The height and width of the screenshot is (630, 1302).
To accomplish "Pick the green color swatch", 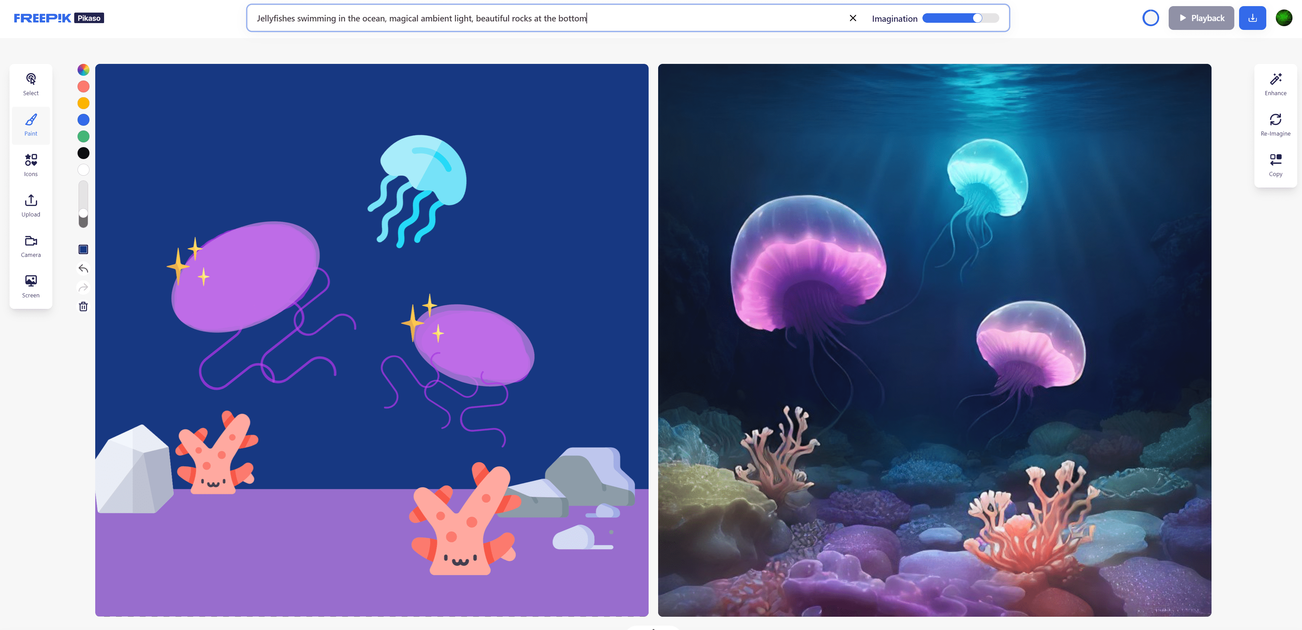I will (x=83, y=136).
